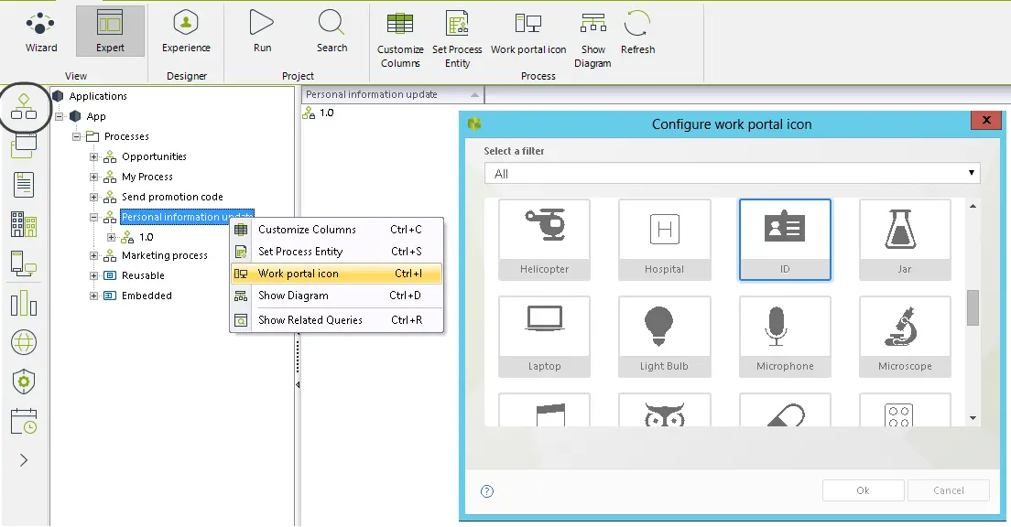Click Customize Columns in the ribbon
The height and width of the screenshot is (527, 1011).
pyautogui.click(x=400, y=38)
